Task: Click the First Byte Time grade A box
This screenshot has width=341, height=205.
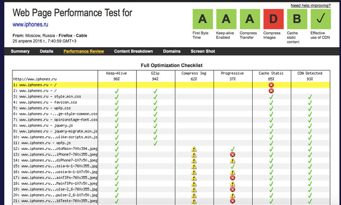Action: pyautogui.click(x=202, y=19)
